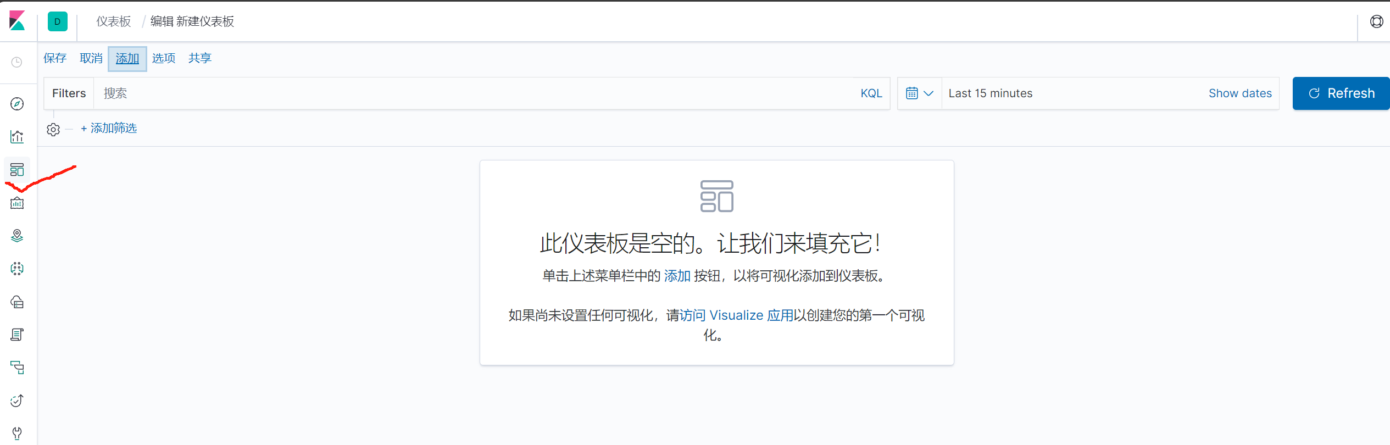Open 共享 share menu item
Image resolution: width=1390 pixels, height=445 pixels.
[200, 58]
